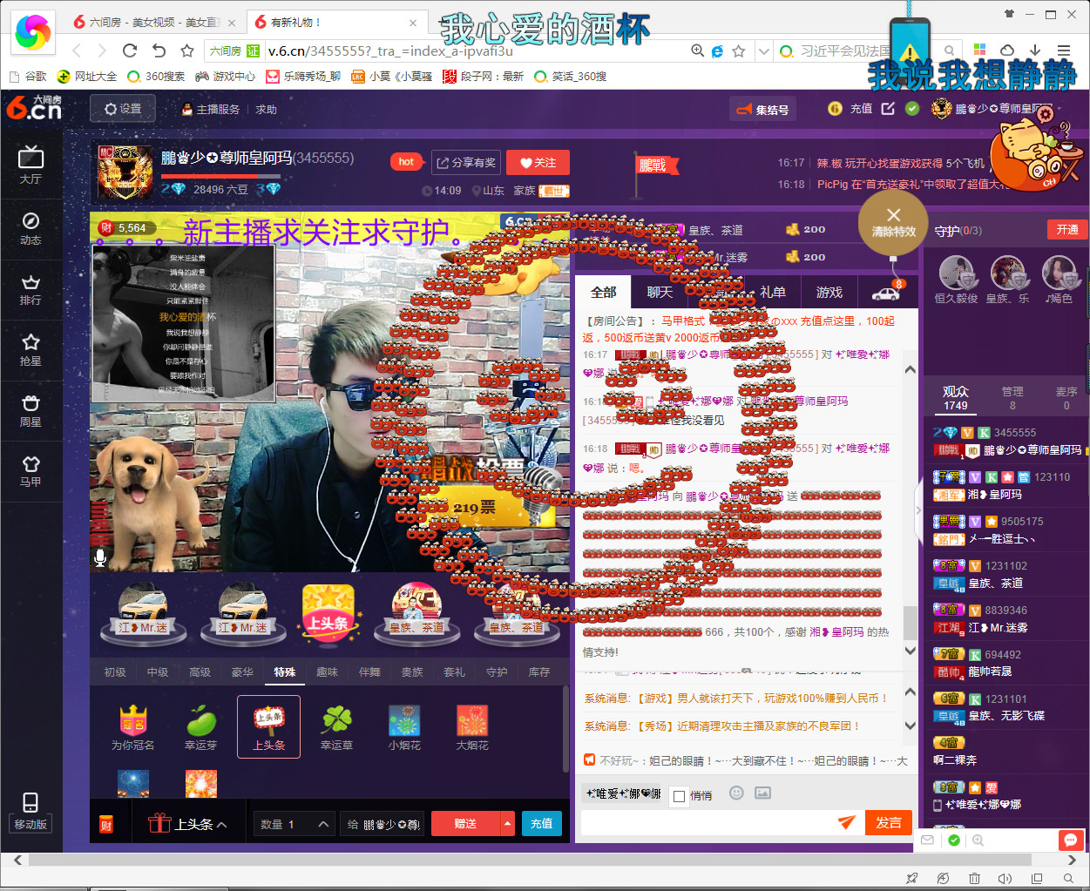Click the browser undo-close-tab icon
The image size is (1090, 891).
(159, 51)
